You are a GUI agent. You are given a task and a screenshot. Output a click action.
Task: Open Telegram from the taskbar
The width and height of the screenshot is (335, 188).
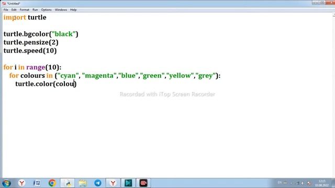coord(98,183)
